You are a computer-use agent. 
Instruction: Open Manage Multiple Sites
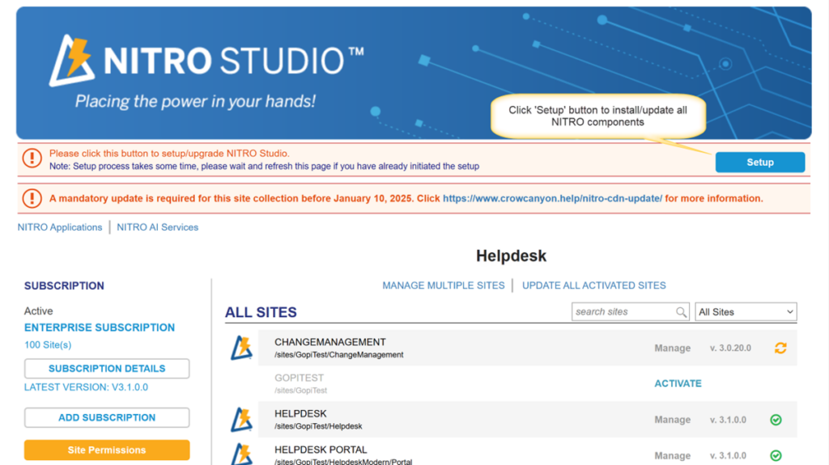(x=444, y=285)
